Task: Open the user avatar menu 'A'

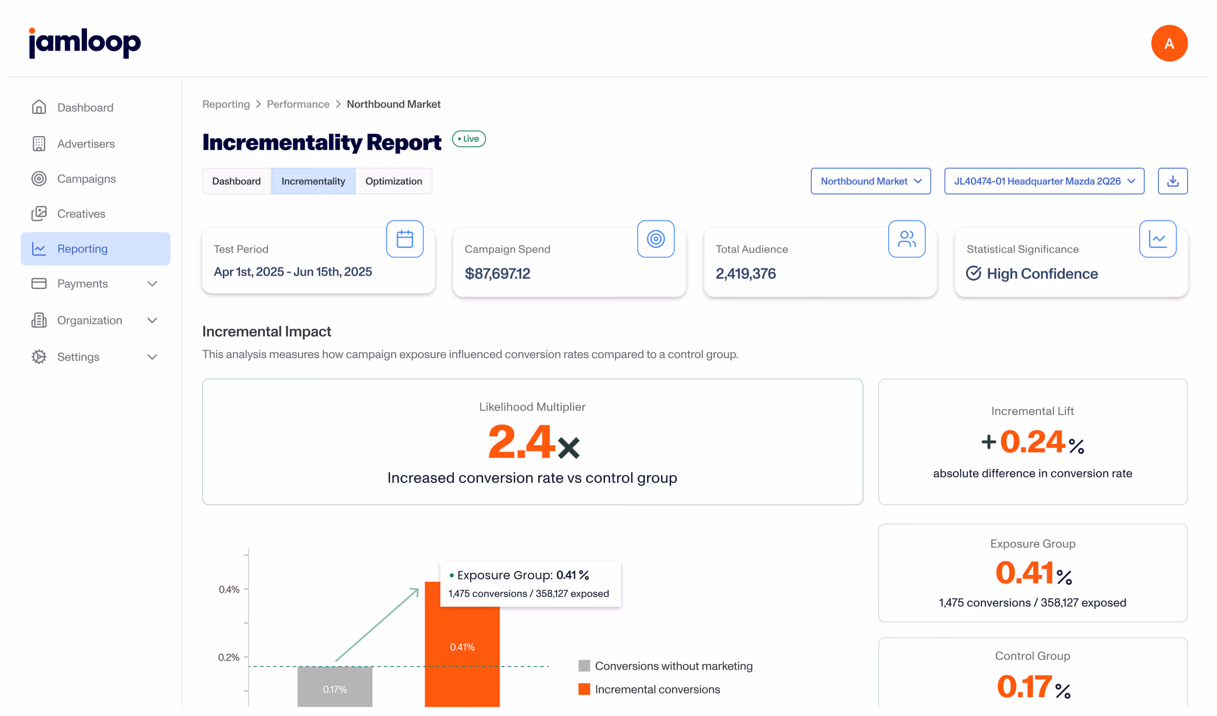Action: (x=1169, y=43)
